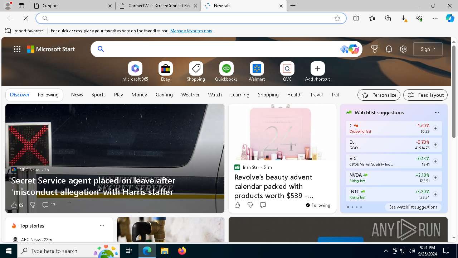
Task: Select the Following feed tab
Action: 48,95
